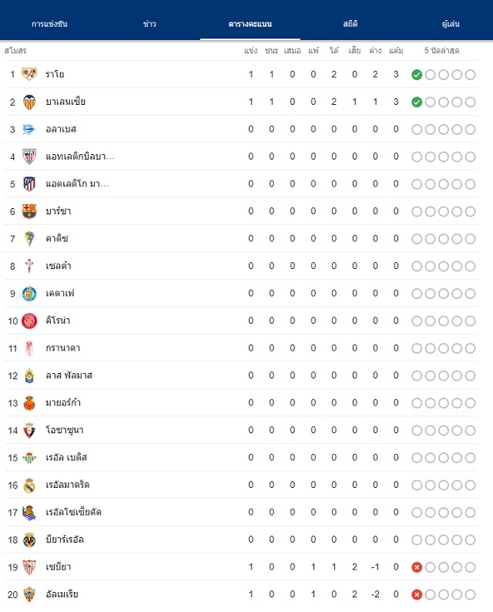Click the Girona red crest icon
493x612 pixels.
point(29,321)
